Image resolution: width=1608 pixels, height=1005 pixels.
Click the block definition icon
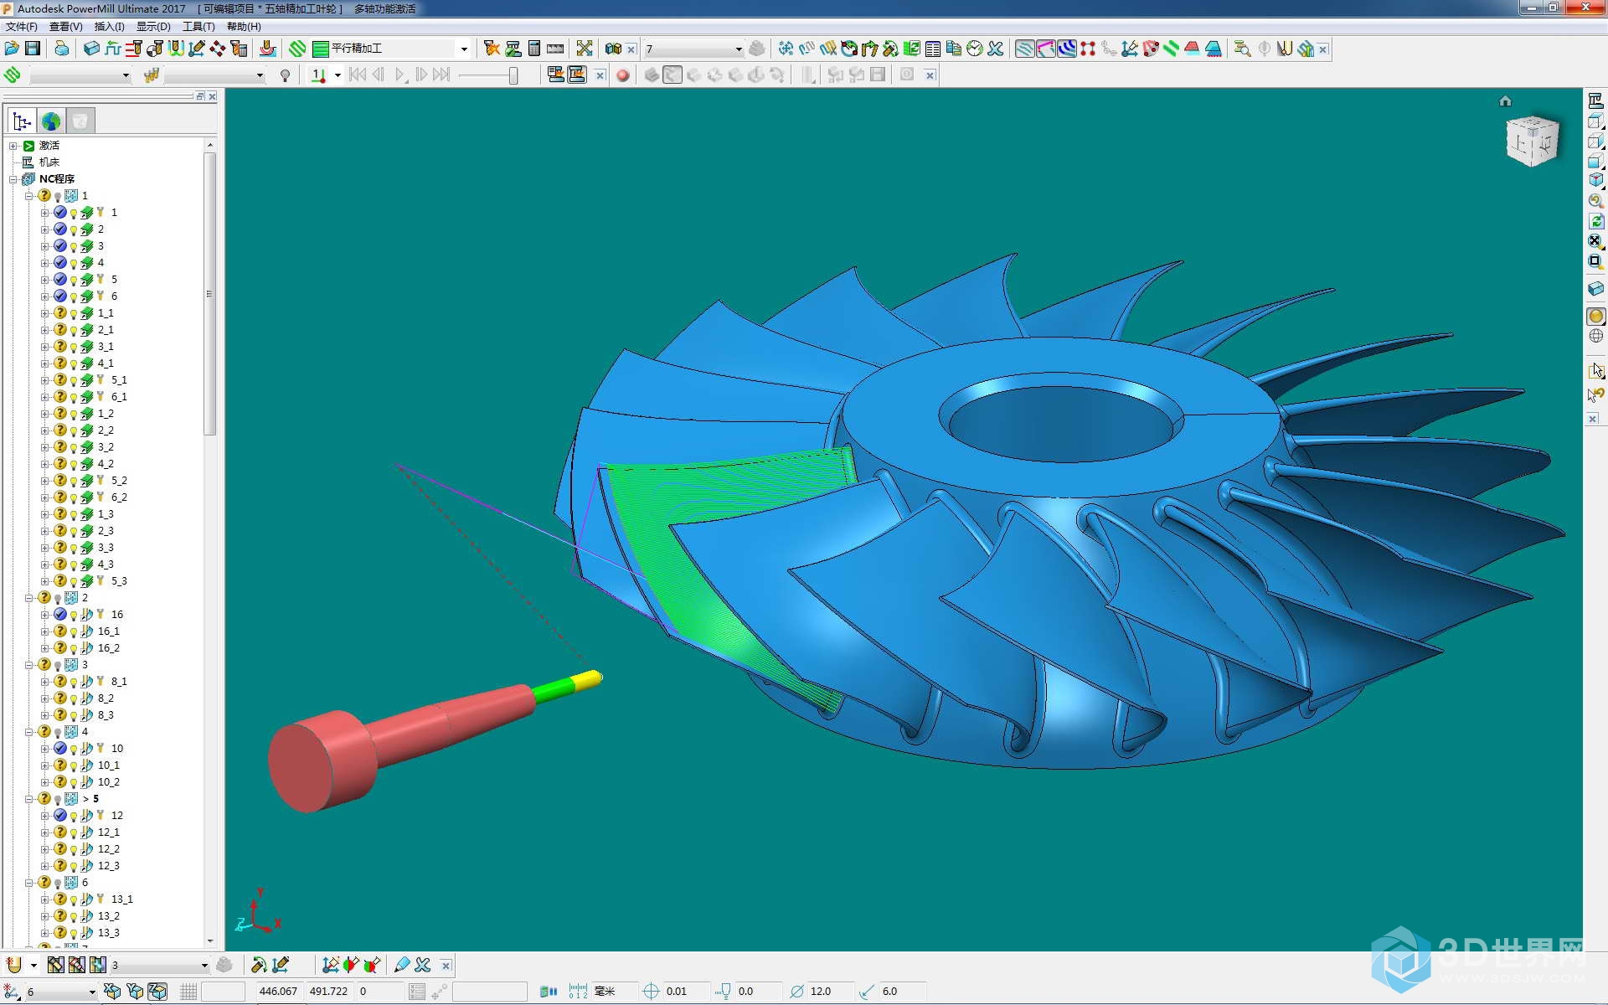(x=92, y=49)
